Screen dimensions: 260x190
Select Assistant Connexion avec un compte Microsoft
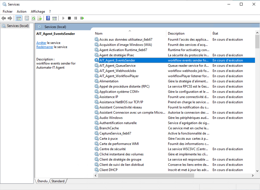coord(132,113)
